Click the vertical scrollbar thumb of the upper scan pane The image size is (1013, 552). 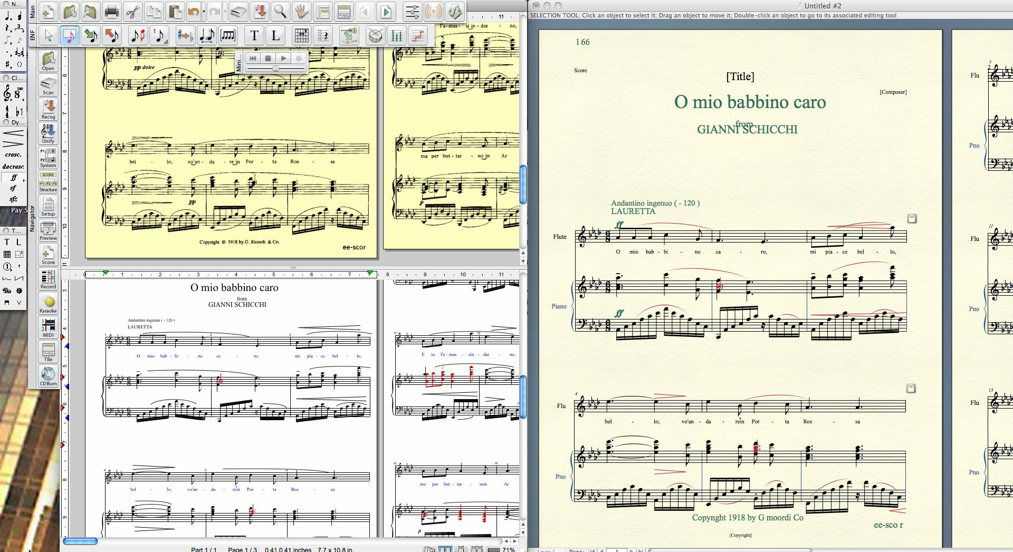click(x=523, y=185)
